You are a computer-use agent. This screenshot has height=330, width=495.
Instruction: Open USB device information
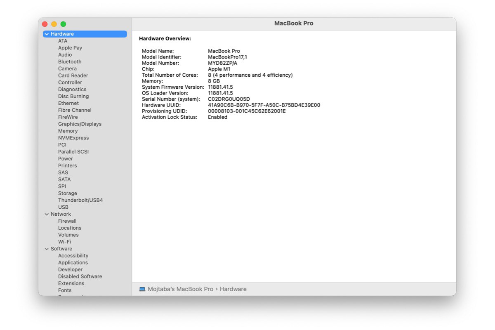tap(63, 207)
